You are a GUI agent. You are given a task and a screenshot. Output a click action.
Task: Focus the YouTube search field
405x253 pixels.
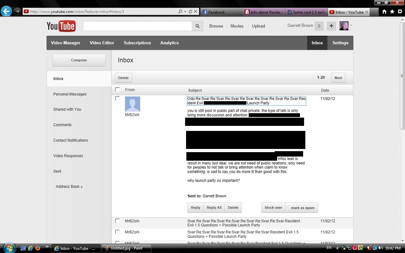point(137,26)
